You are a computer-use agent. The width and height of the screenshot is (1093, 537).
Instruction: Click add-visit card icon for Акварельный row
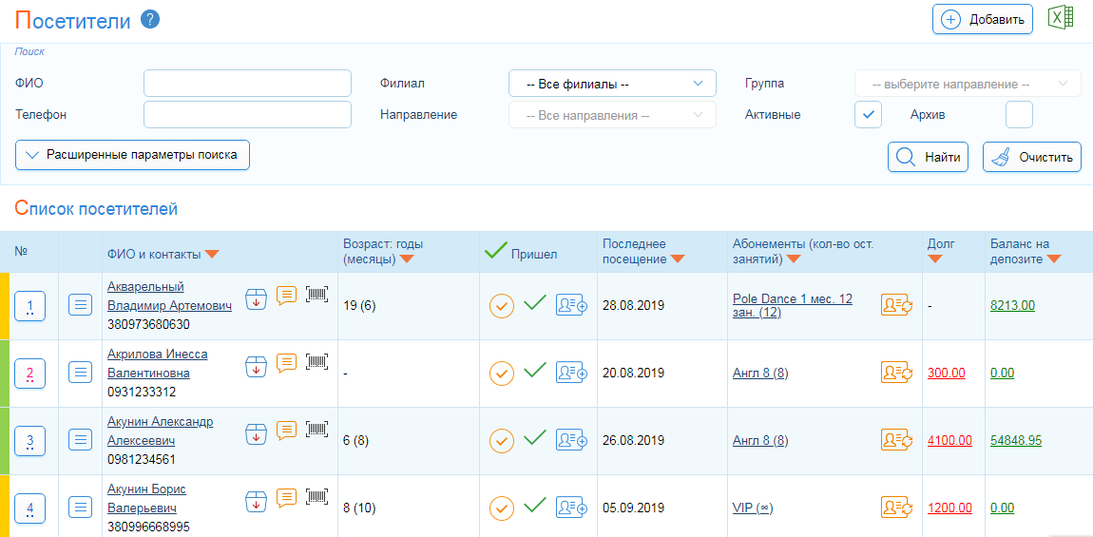(571, 305)
